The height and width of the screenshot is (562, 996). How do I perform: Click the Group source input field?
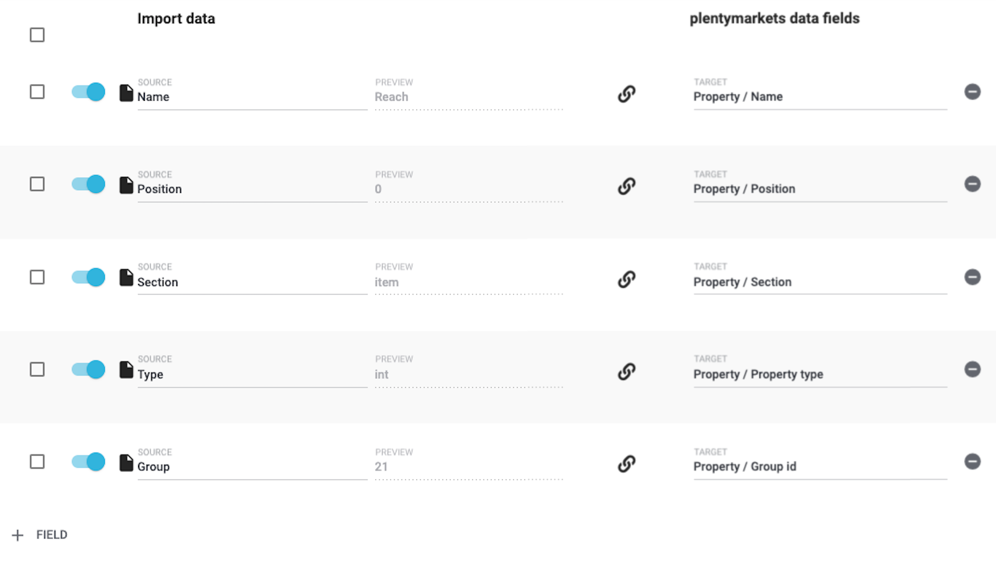tap(252, 467)
